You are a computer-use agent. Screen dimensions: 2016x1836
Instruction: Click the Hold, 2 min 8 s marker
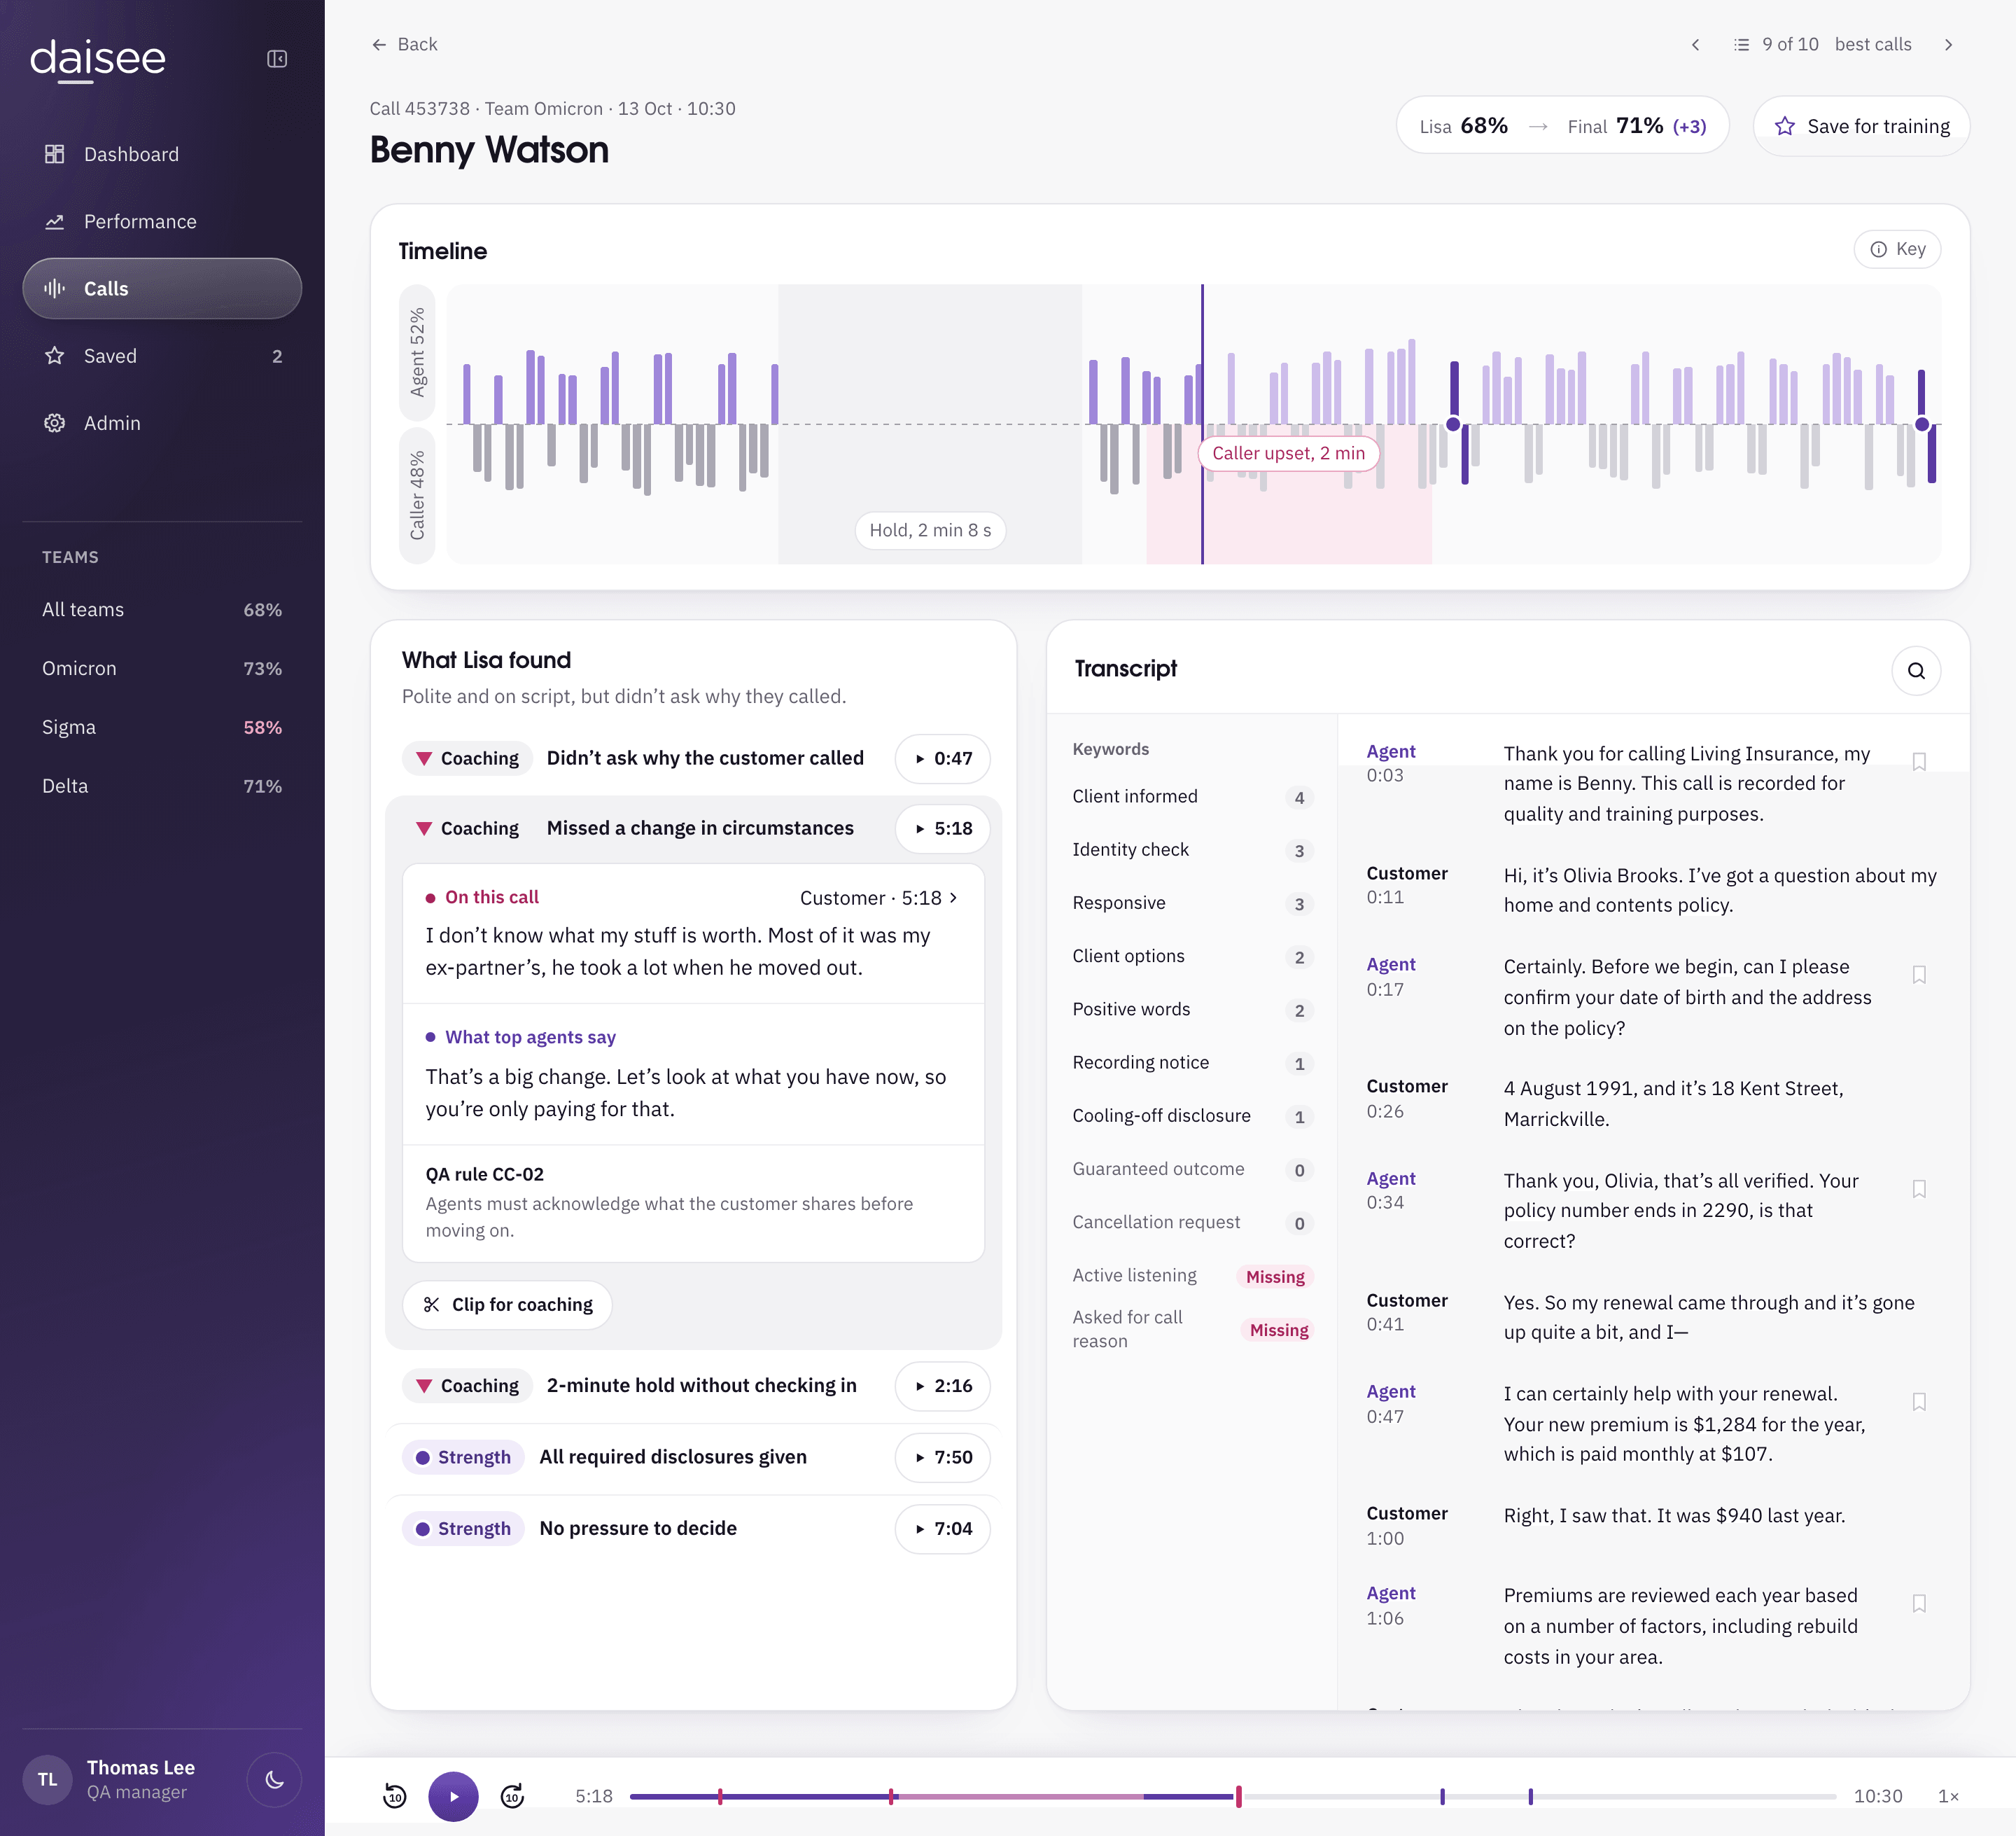pos(930,530)
